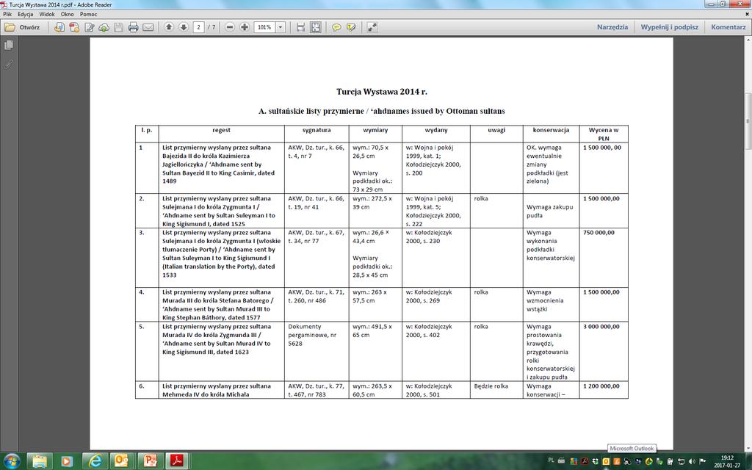This screenshot has height=470, width=752.
Task: Click the Otwórz (Open) file button
Action: [x=23, y=27]
